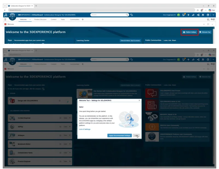Switch to the Communities tab, upper screenshot
Screen dimensions: 219x169
point(74,19)
